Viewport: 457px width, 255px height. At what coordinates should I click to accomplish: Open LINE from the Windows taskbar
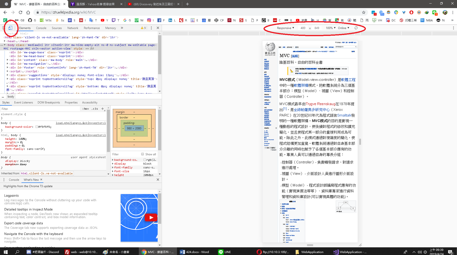point(224,252)
